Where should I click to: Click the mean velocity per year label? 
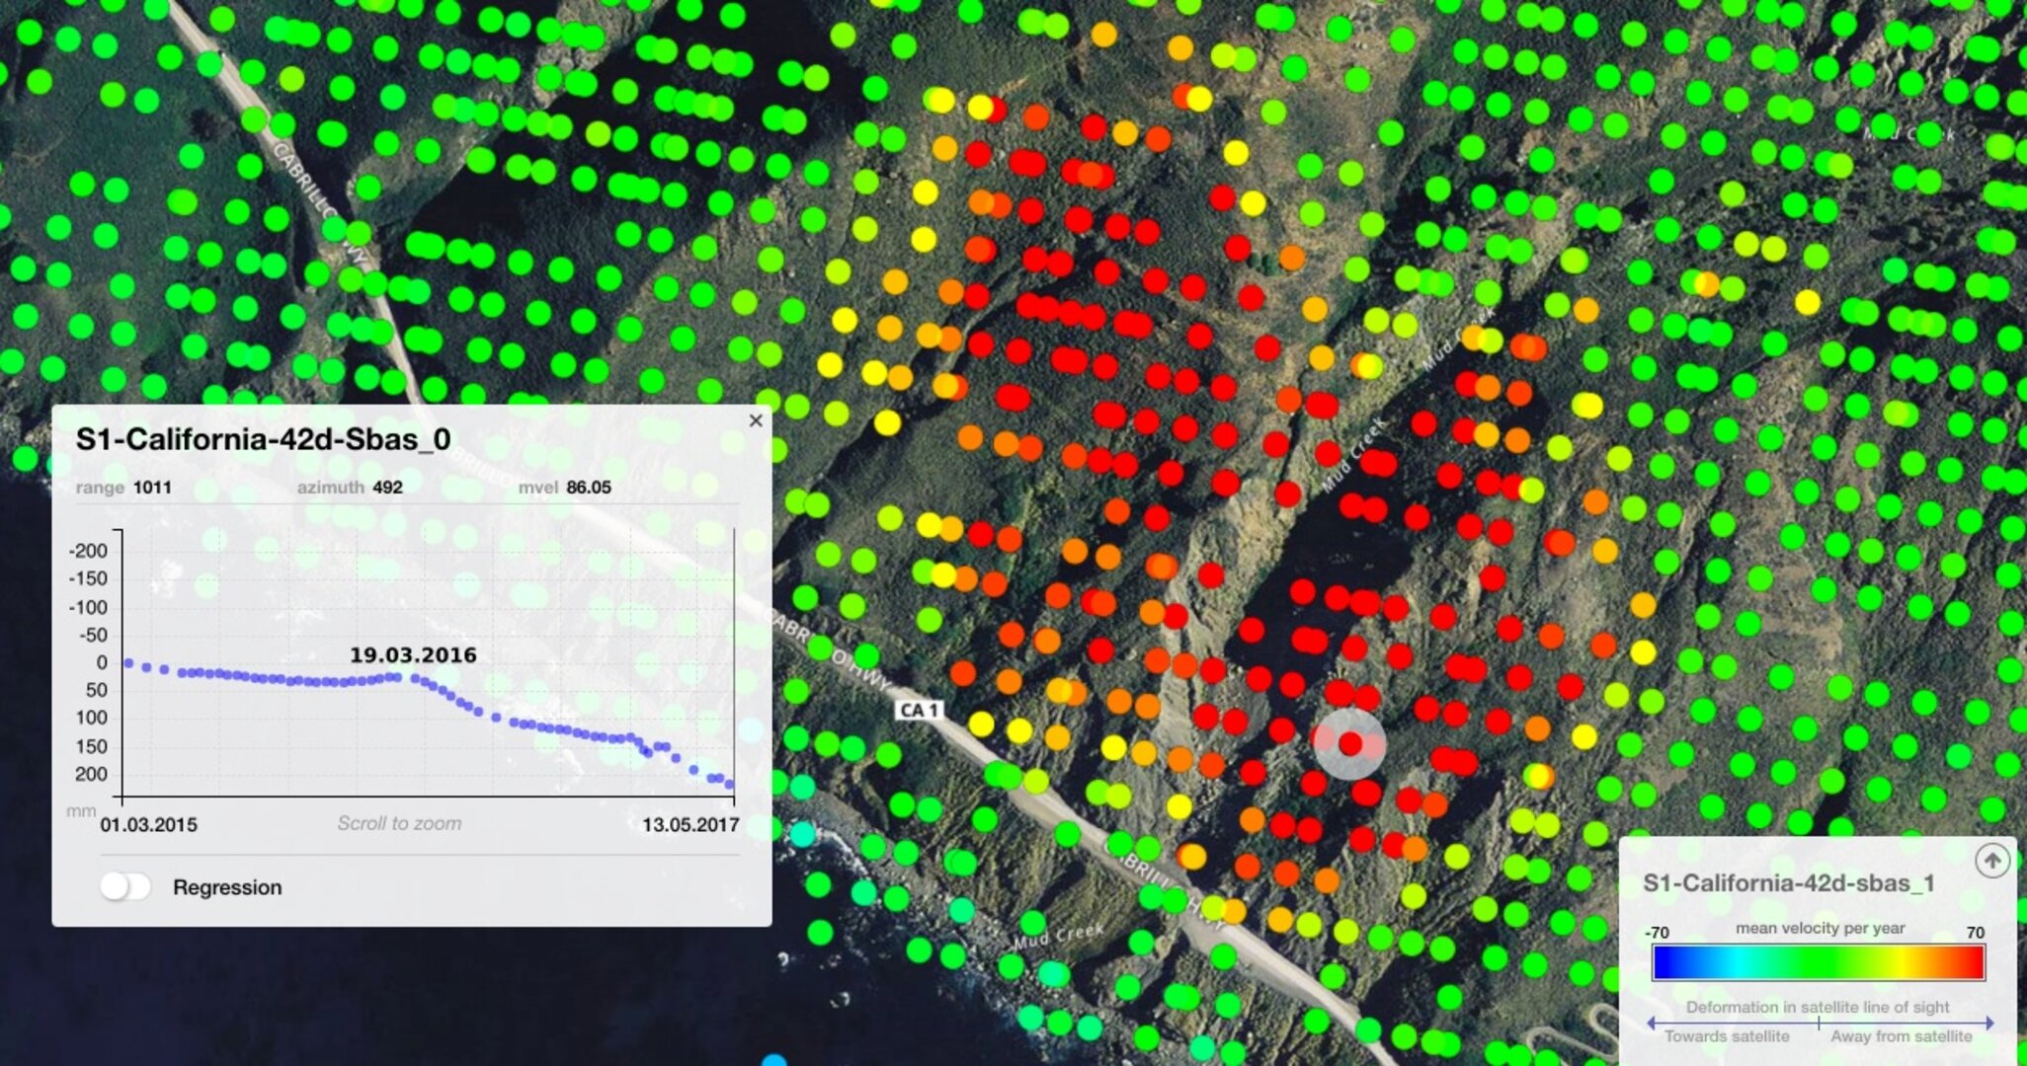point(1821,928)
